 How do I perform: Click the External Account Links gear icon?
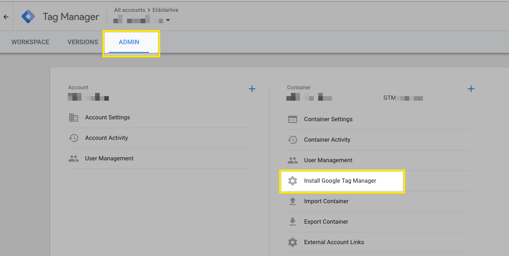click(292, 242)
